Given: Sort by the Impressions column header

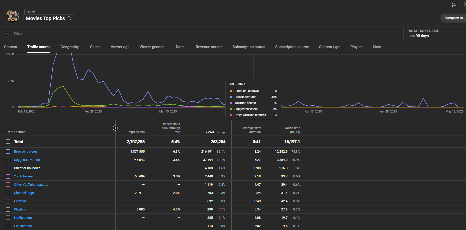Looking at the screenshot, I should point(136,132).
